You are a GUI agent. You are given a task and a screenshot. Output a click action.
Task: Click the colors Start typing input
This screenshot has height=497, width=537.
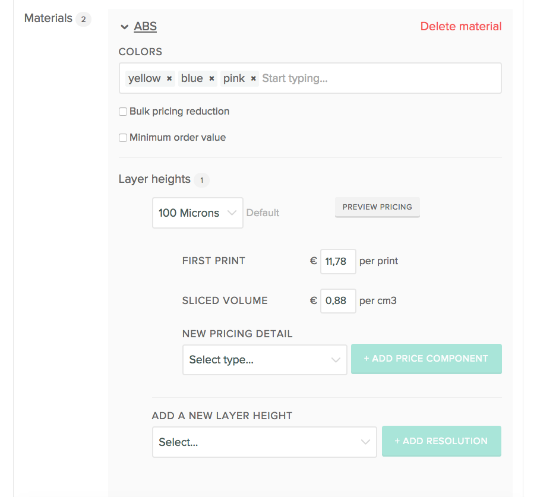[380, 78]
